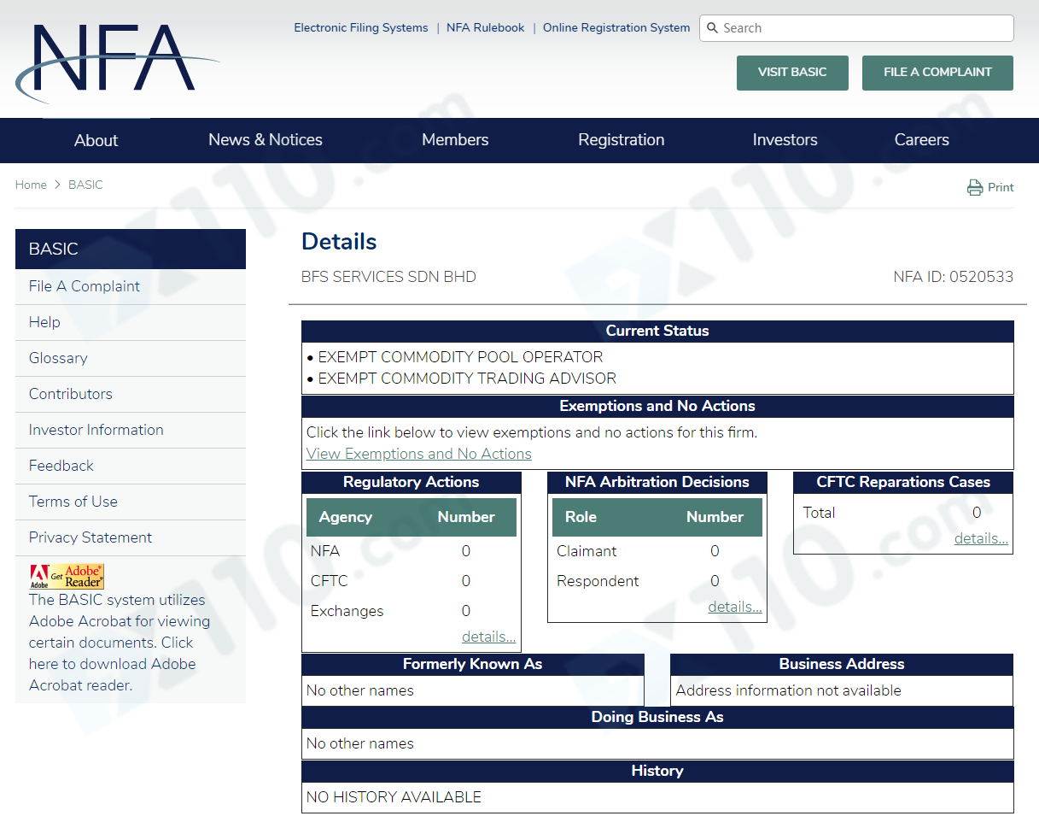This screenshot has height=822, width=1039.
Task: Click Address information not available text
Action: click(x=789, y=691)
